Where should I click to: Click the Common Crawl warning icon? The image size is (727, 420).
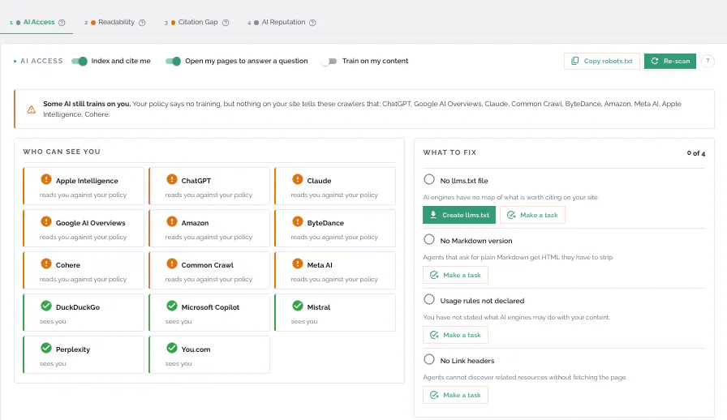click(172, 264)
